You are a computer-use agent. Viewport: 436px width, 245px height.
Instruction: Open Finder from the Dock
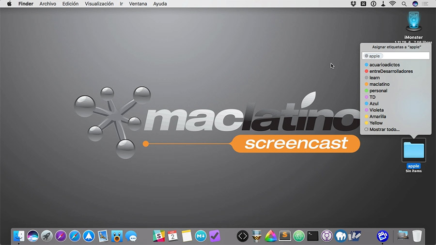coord(19,236)
